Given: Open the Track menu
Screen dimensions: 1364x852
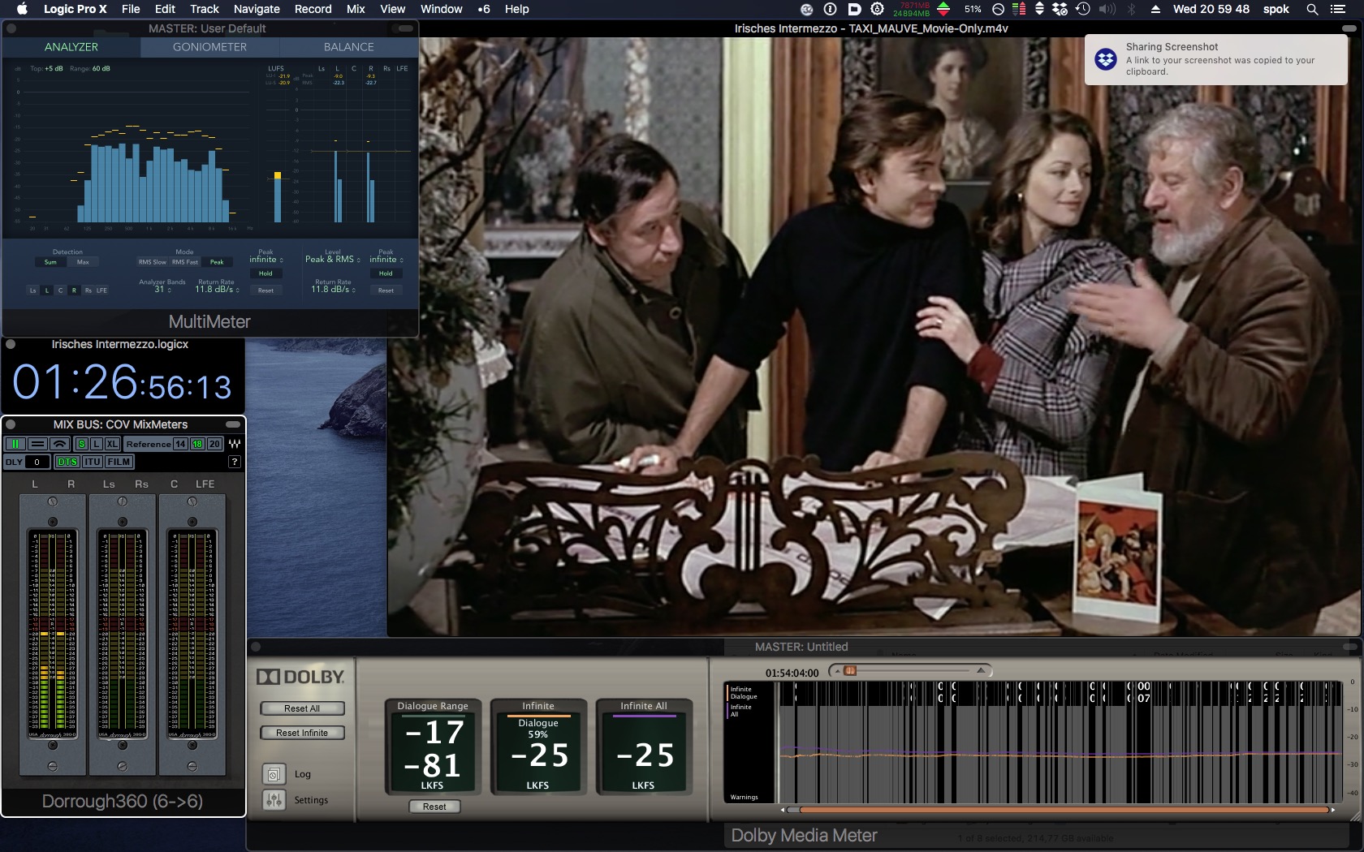Looking at the screenshot, I should click(205, 9).
